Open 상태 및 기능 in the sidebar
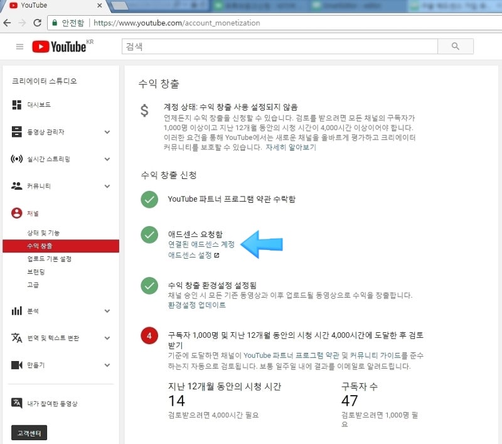The image size is (502, 444). click(43, 233)
